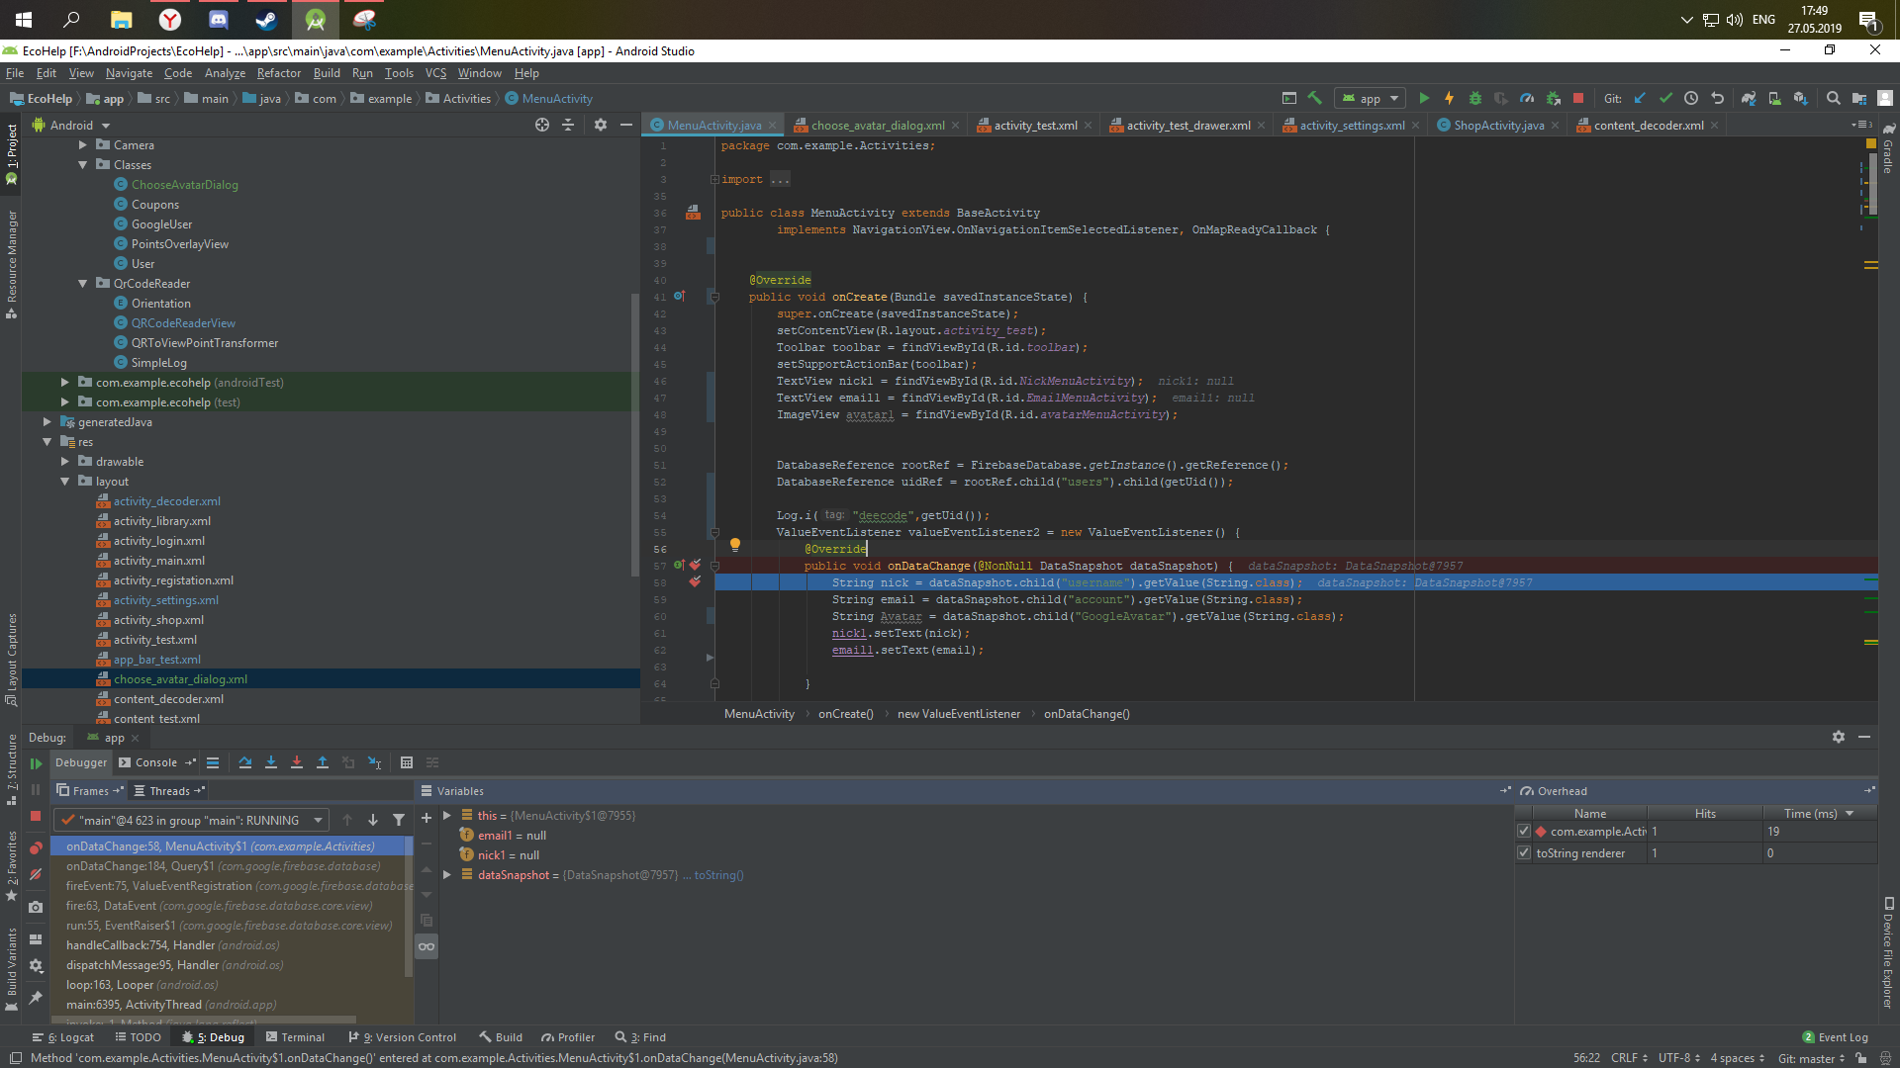1900x1068 pixels.
Task: Click the Apply Changes lightning icon
Action: (1449, 98)
